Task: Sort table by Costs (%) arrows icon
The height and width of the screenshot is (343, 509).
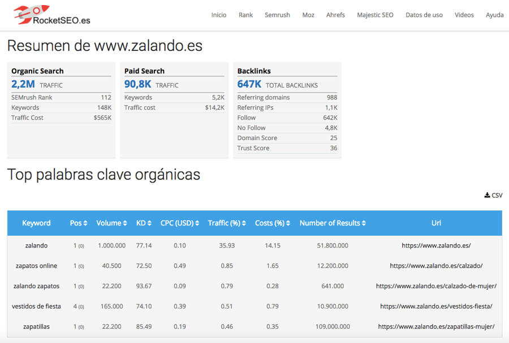Action: [288, 223]
